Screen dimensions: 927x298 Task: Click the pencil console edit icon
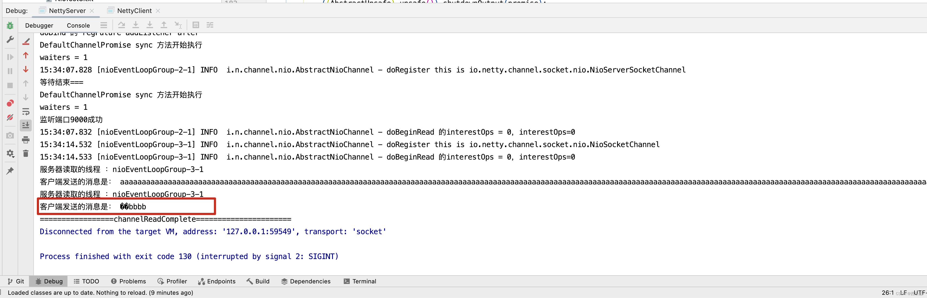[26, 42]
